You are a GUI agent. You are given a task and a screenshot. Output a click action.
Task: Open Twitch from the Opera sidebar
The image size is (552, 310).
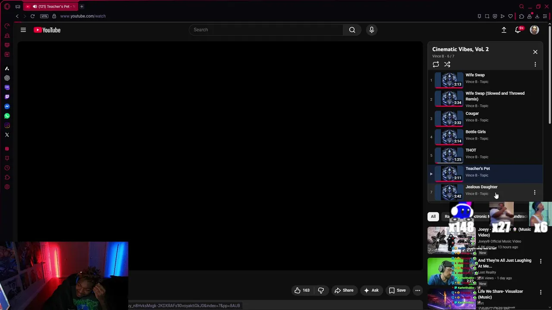pos(7,97)
